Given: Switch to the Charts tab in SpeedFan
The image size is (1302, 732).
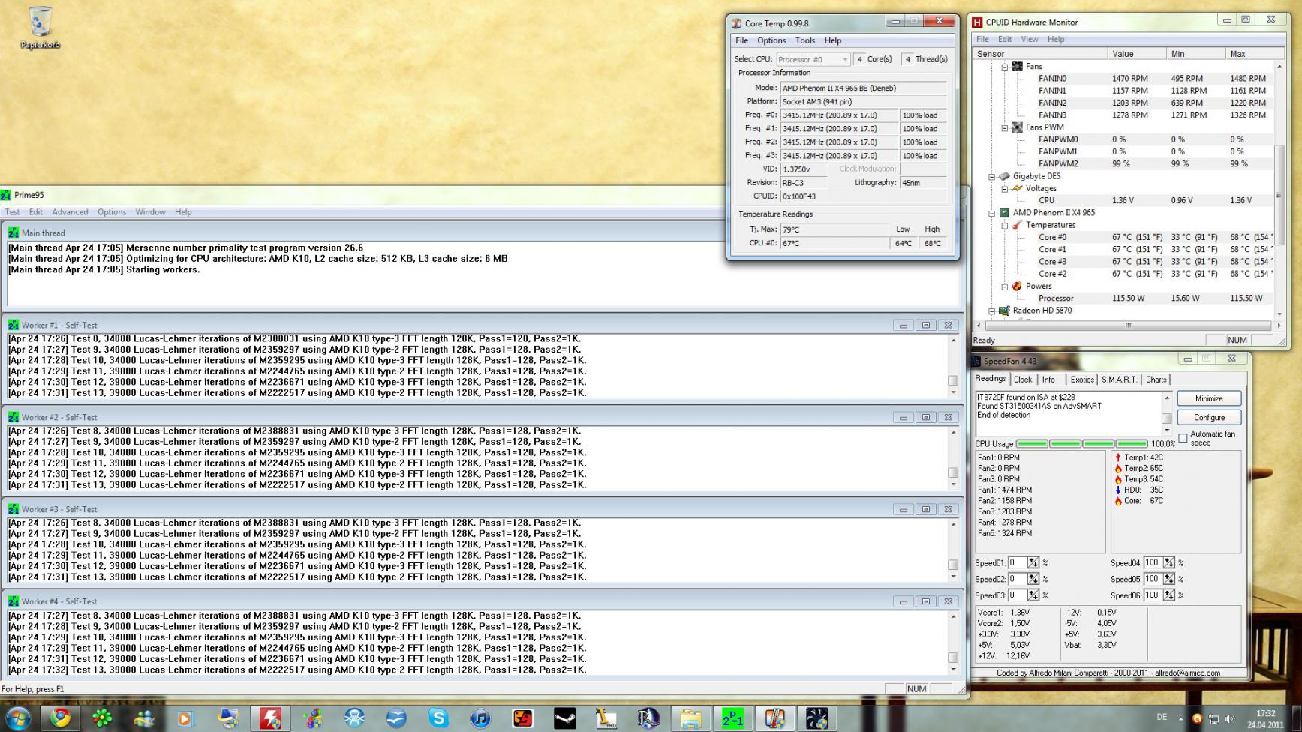Looking at the screenshot, I should coord(1156,379).
